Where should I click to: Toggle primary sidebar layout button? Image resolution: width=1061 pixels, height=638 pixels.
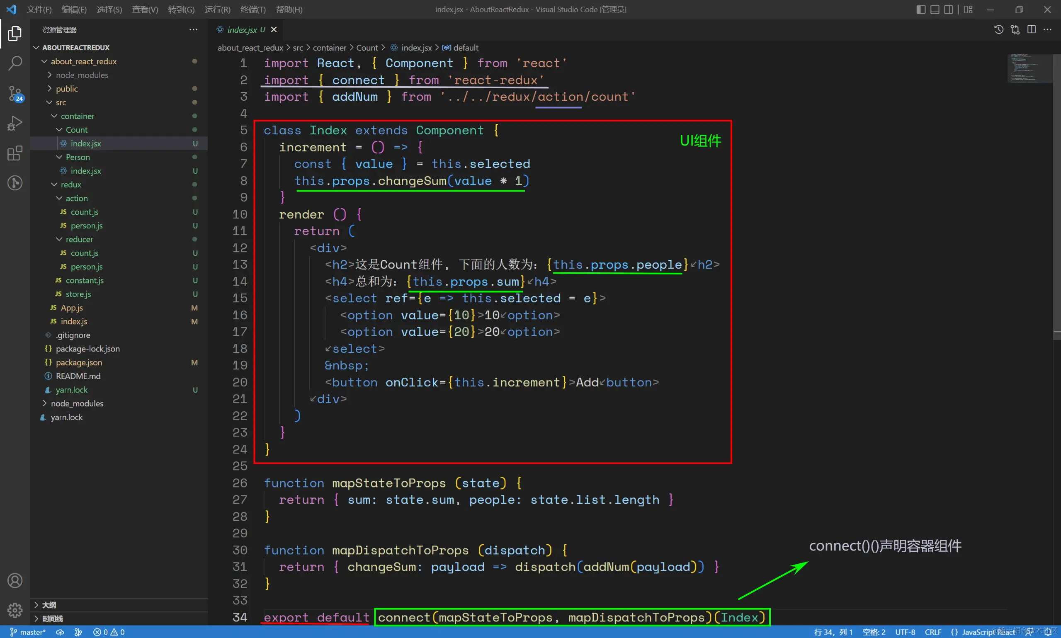tap(920, 10)
